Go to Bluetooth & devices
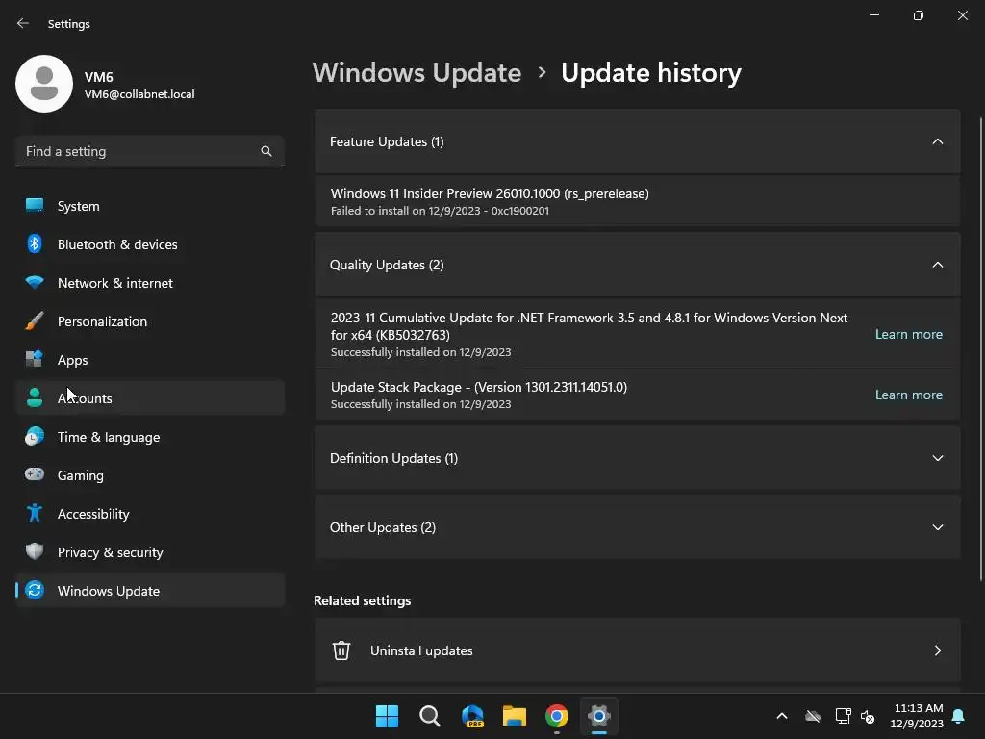This screenshot has height=739, width=985. point(150,243)
